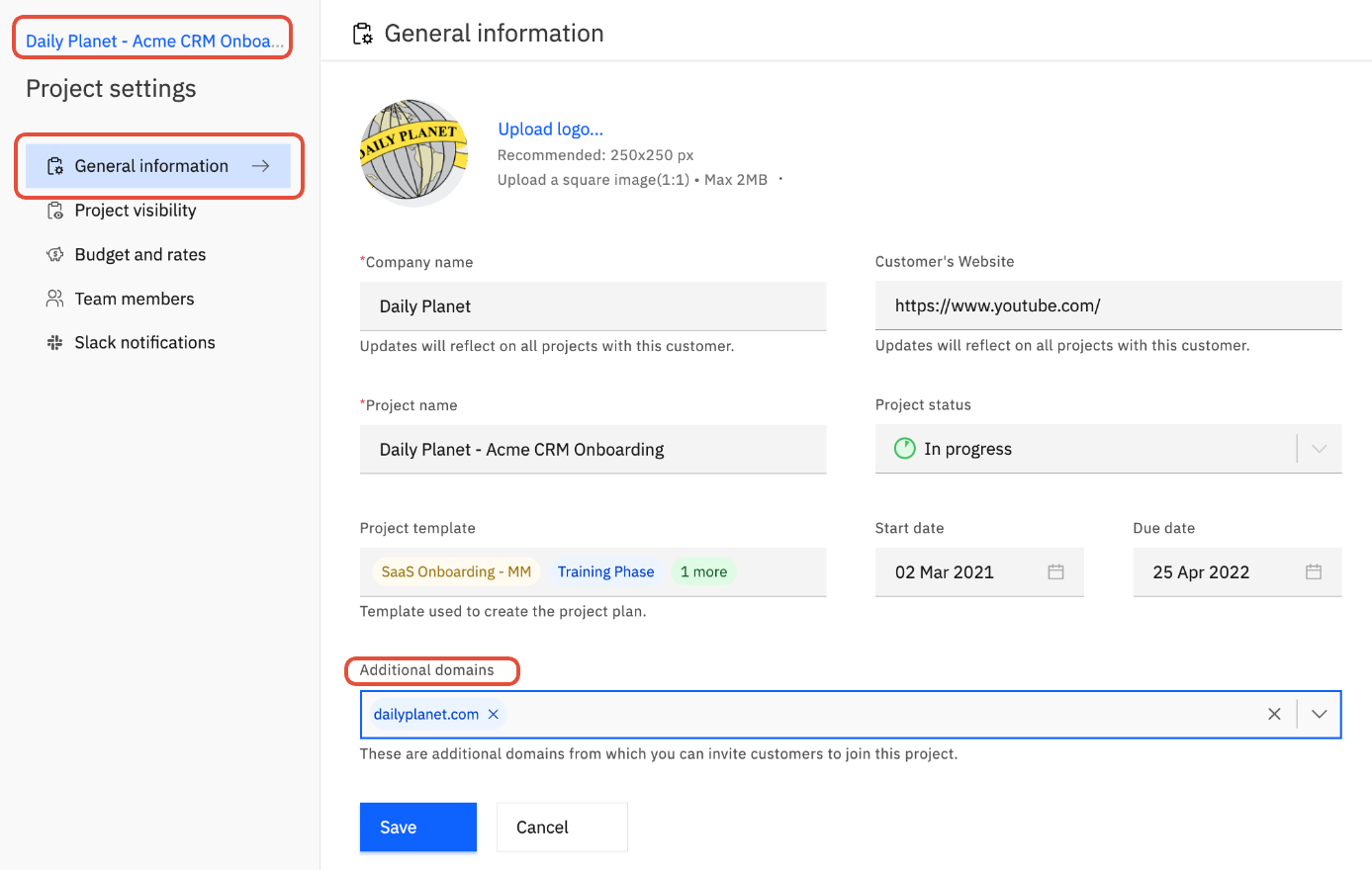Click the General information header icon
The height and width of the screenshot is (870, 1372).
363,35
